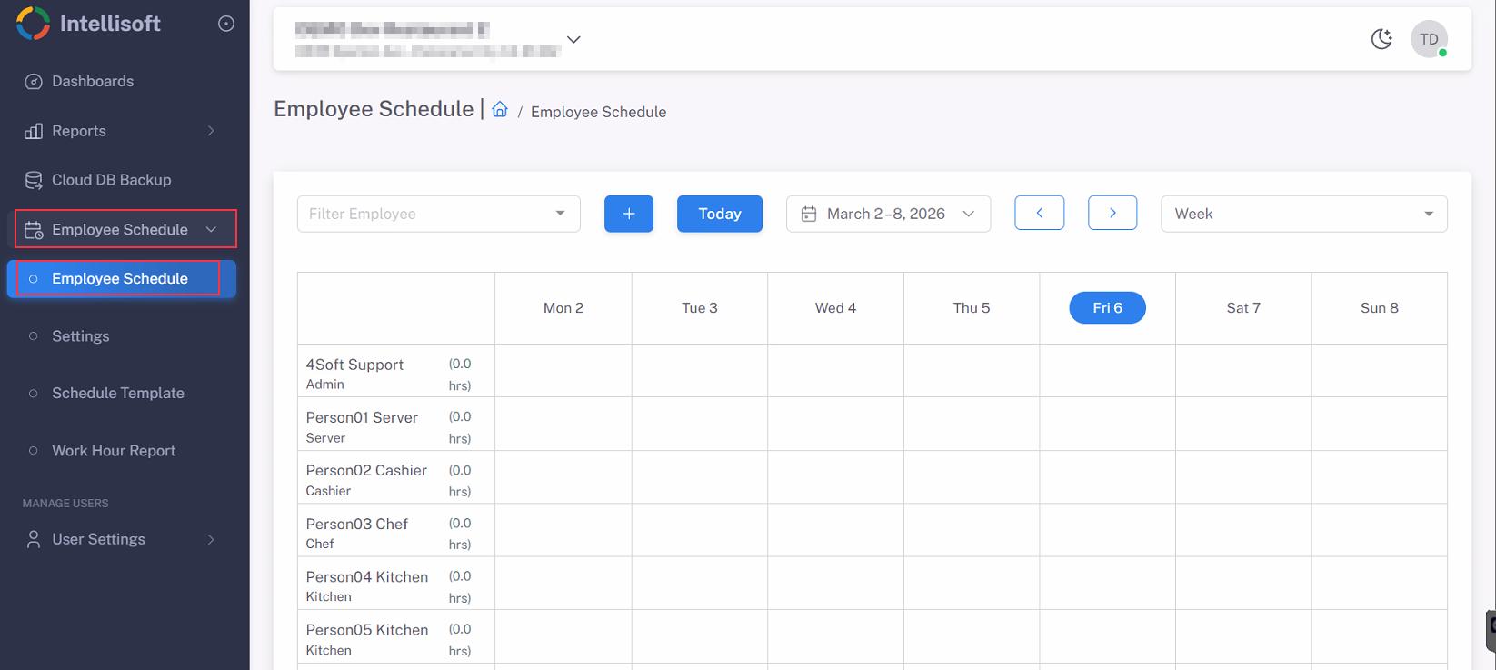This screenshot has height=670, width=1496.
Task: Click the Today button
Action: [720, 214]
